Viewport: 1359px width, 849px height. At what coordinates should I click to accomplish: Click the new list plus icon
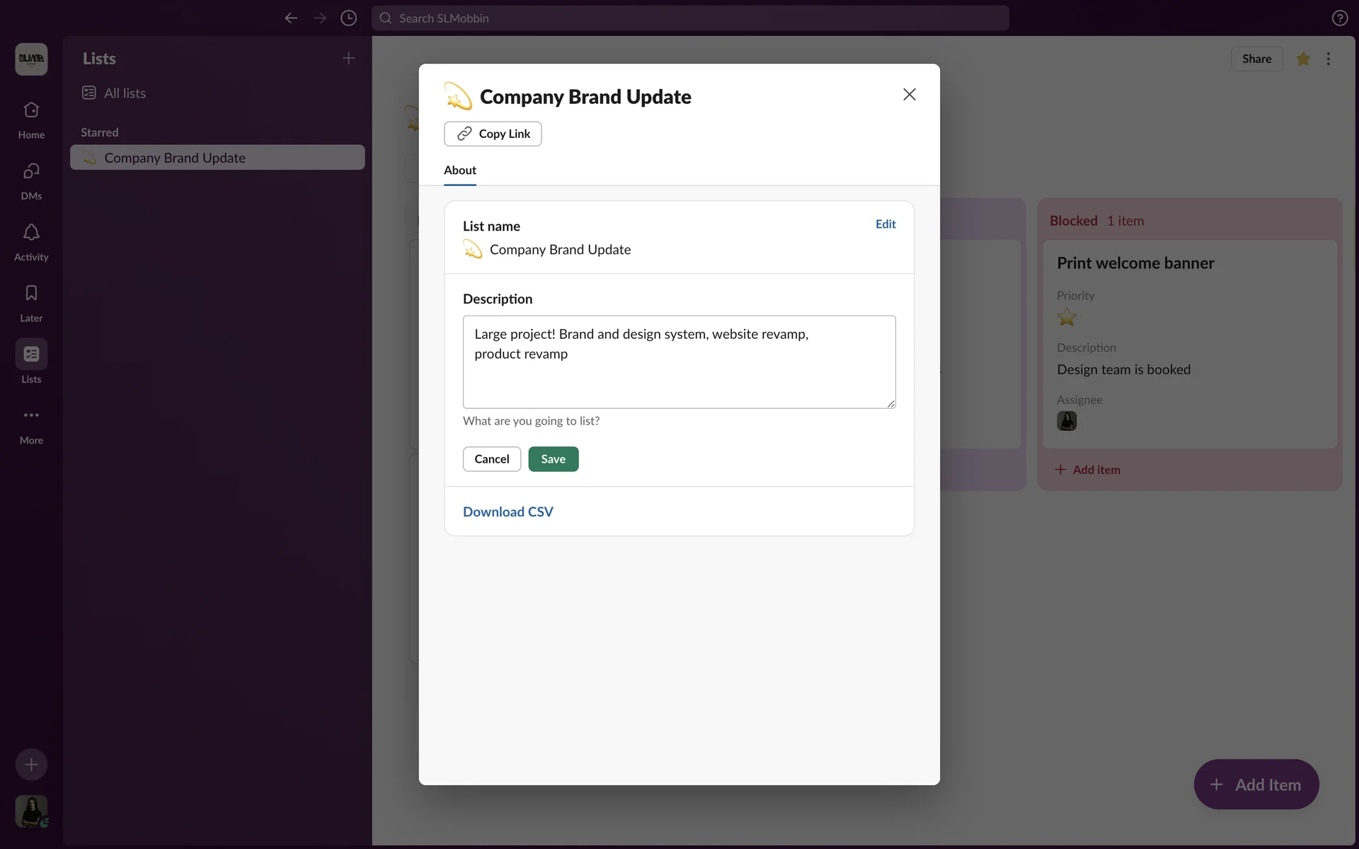348,58
